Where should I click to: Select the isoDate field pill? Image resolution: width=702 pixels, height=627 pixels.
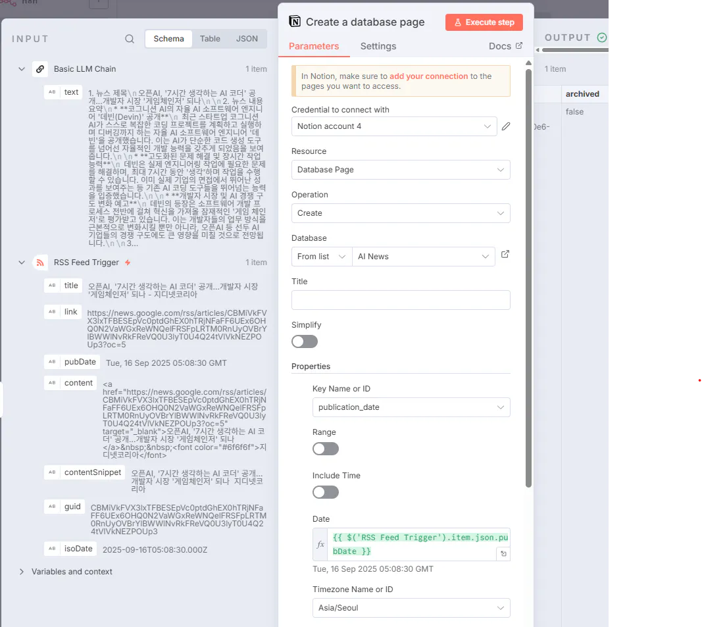(70, 549)
